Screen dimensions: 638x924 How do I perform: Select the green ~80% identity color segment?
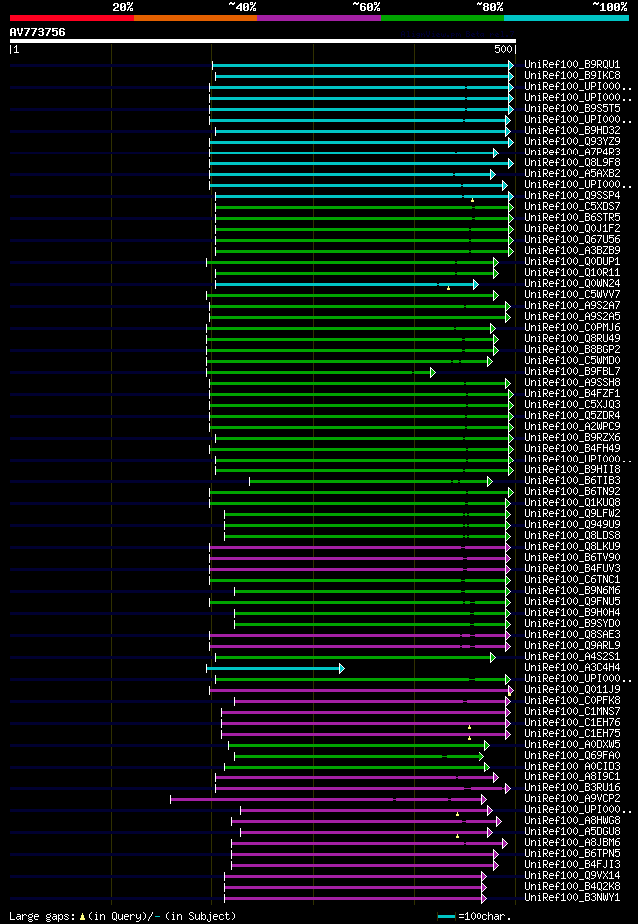(x=443, y=18)
